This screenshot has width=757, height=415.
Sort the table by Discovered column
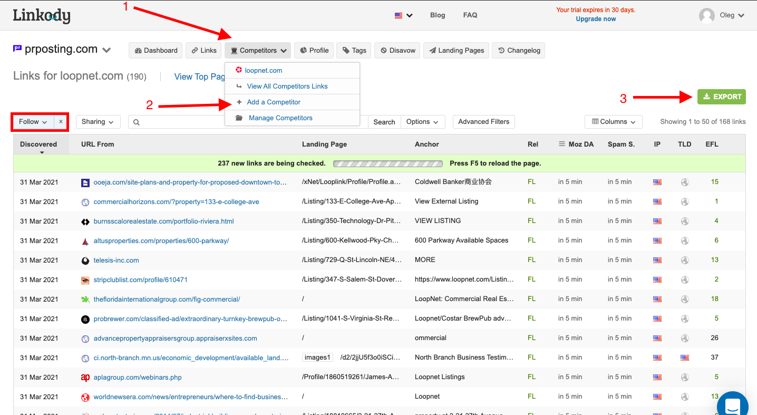pyautogui.click(x=38, y=144)
